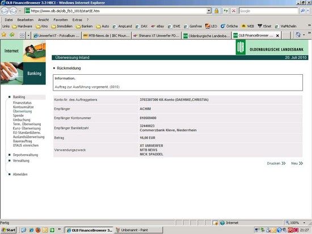Click the Refresh page icon

click(x=225, y=11)
